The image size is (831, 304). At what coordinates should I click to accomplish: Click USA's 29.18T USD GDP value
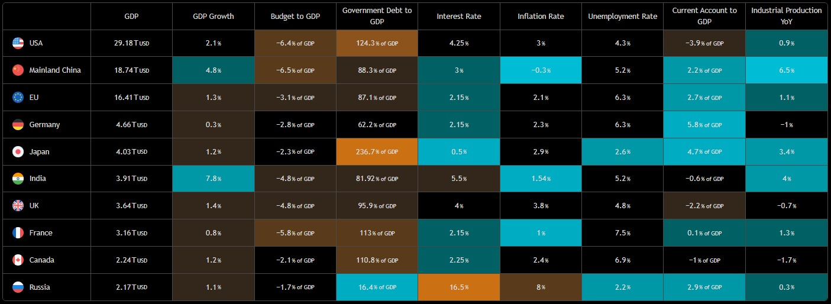tap(131, 43)
